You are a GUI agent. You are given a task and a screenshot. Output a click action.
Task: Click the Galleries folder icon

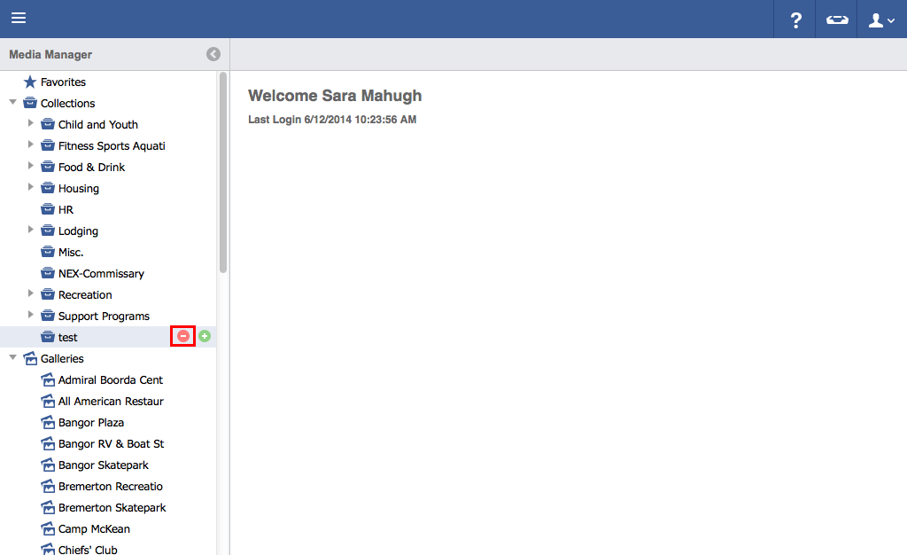30,359
